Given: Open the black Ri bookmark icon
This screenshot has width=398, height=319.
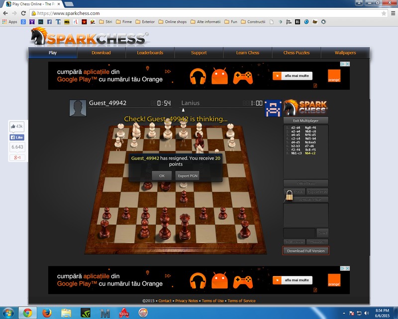Looking at the screenshot, I should 298,22.
